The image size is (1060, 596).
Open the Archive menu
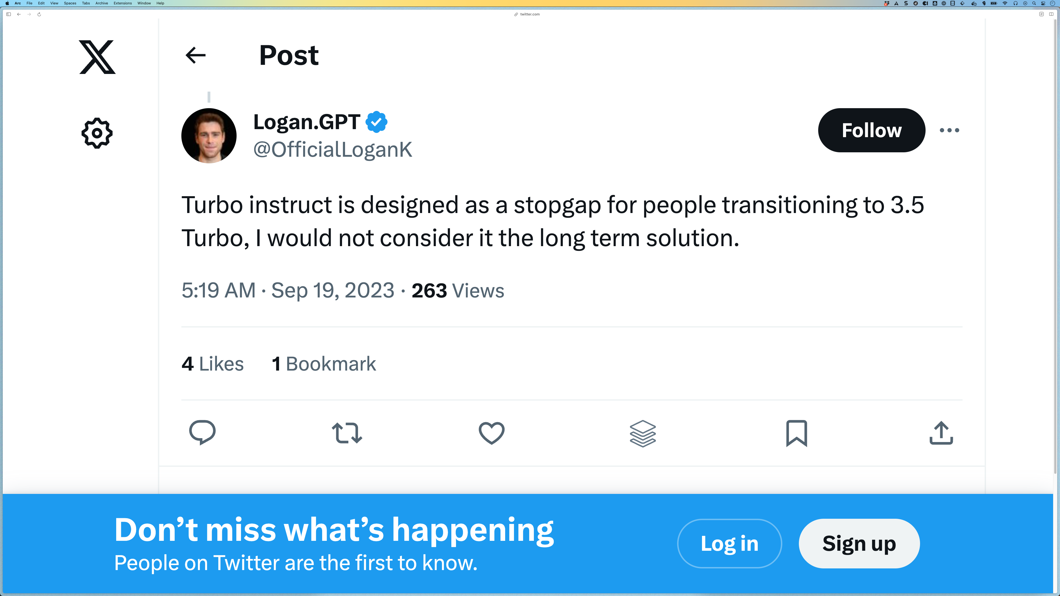102,3
